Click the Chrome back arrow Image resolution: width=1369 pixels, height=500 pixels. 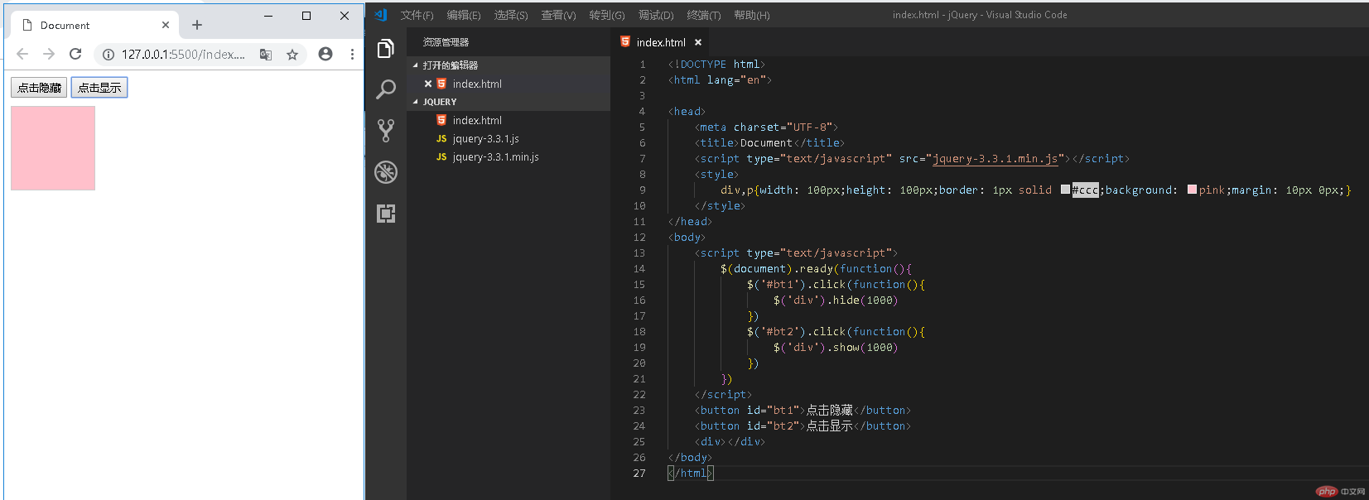coord(22,54)
